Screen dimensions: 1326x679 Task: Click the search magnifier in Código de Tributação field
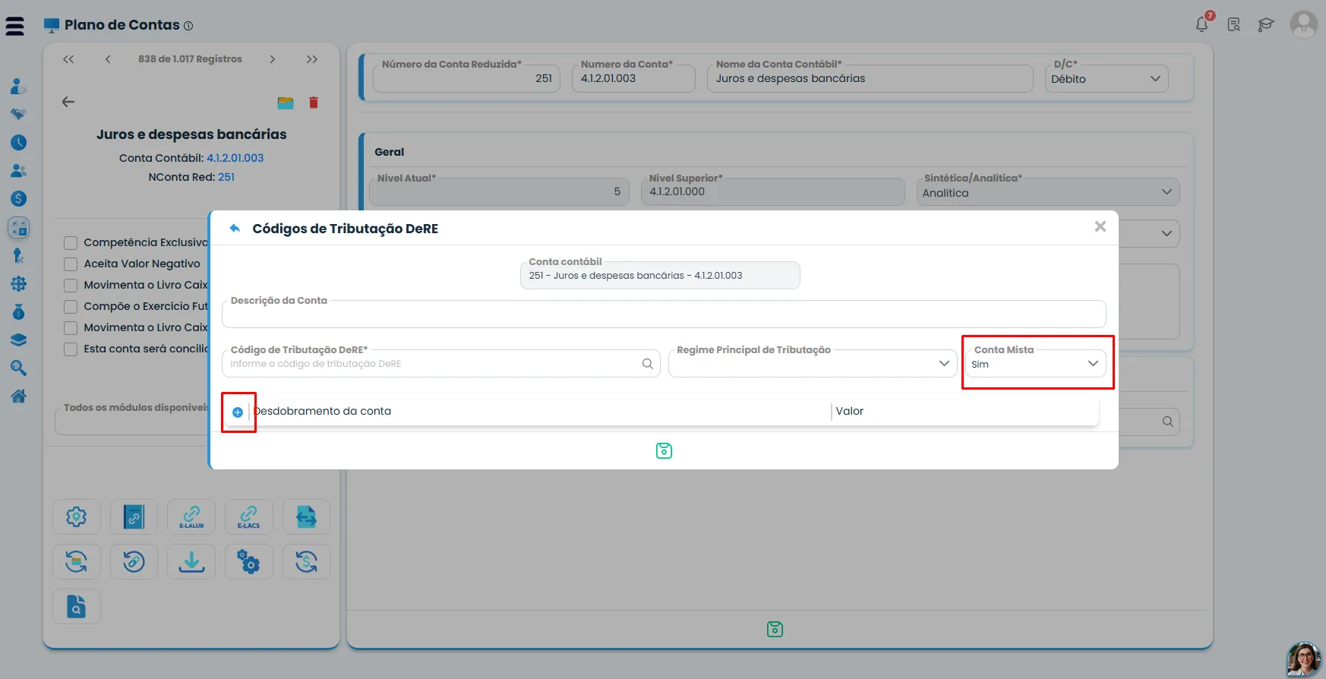(x=648, y=364)
